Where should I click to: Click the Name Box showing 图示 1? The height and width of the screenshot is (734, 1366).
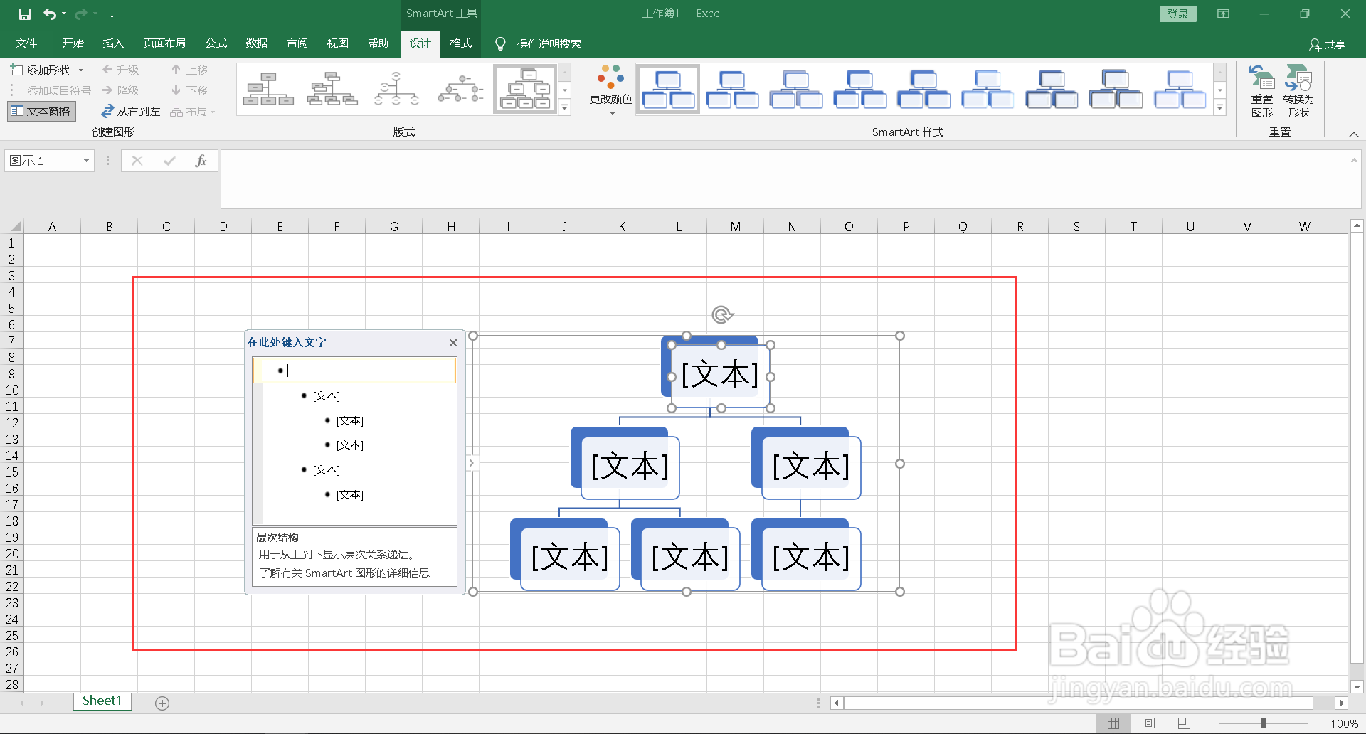click(x=43, y=161)
